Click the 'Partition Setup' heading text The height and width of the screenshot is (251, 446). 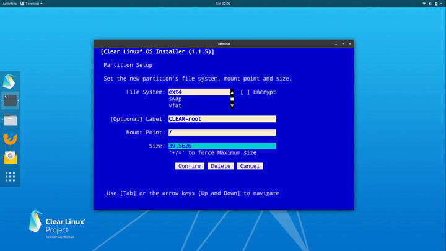128,65
